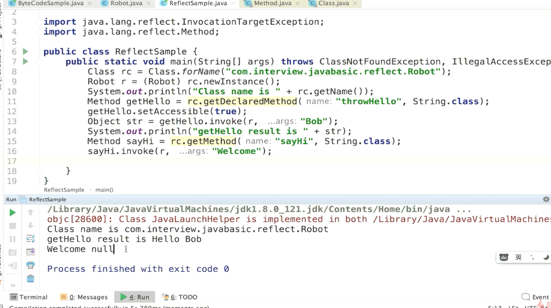Toggle scroll to end of console
The width and height of the screenshot is (551, 308).
(x=31, y=251)
